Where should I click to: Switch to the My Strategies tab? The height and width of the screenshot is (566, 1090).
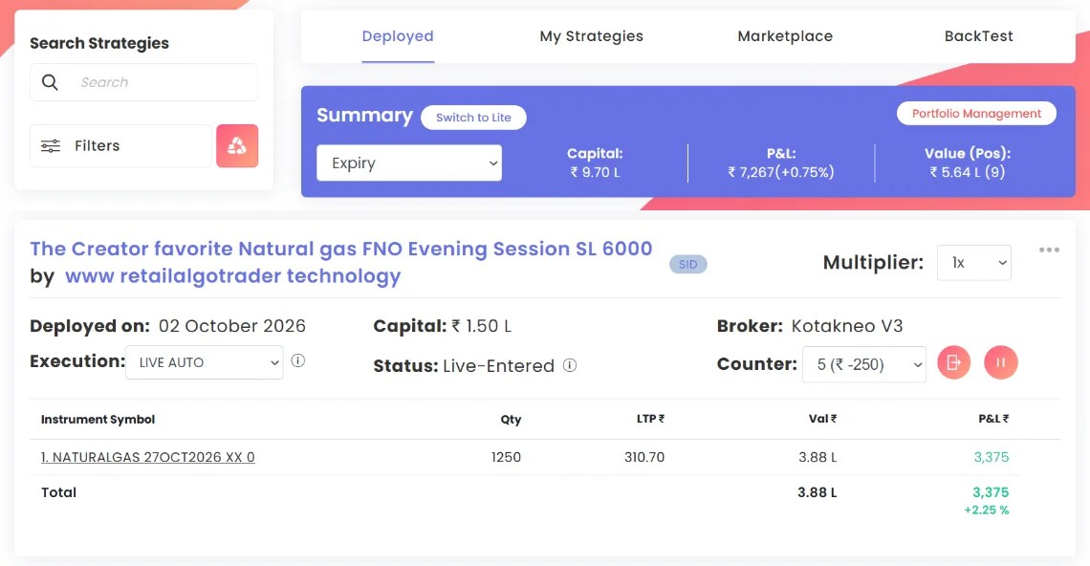tap(592, 36)
